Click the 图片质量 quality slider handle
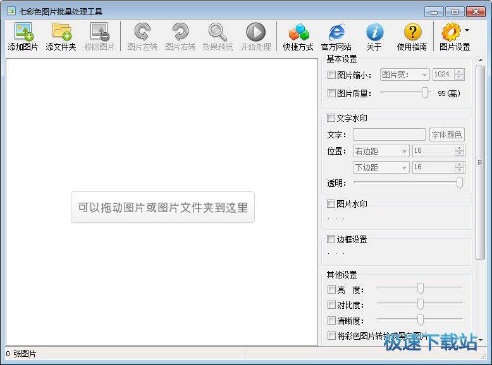The height and width of the screenshot is (365, 492). [426, 93]
